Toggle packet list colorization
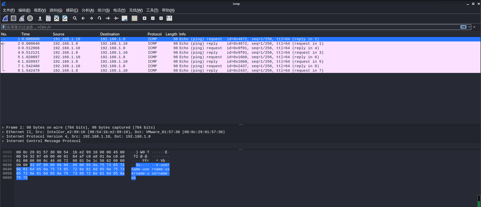Image resolution: width=481 pixels, height=207 pixels. (135, 18)
